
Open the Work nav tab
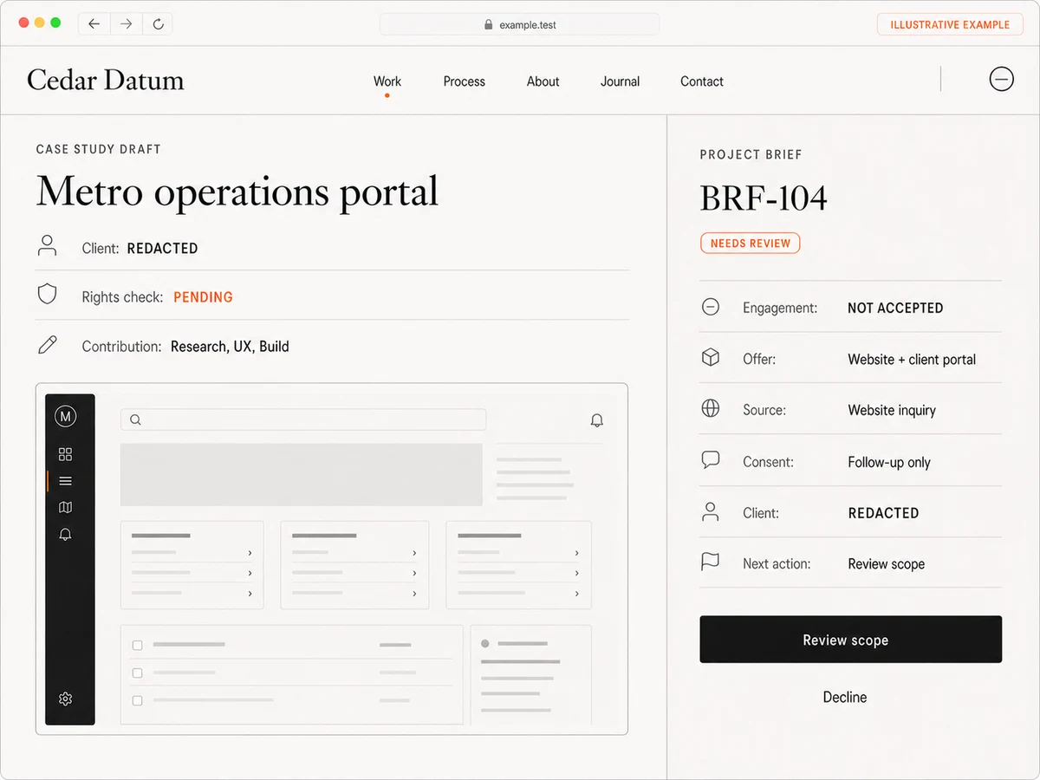tap(387, 81)
